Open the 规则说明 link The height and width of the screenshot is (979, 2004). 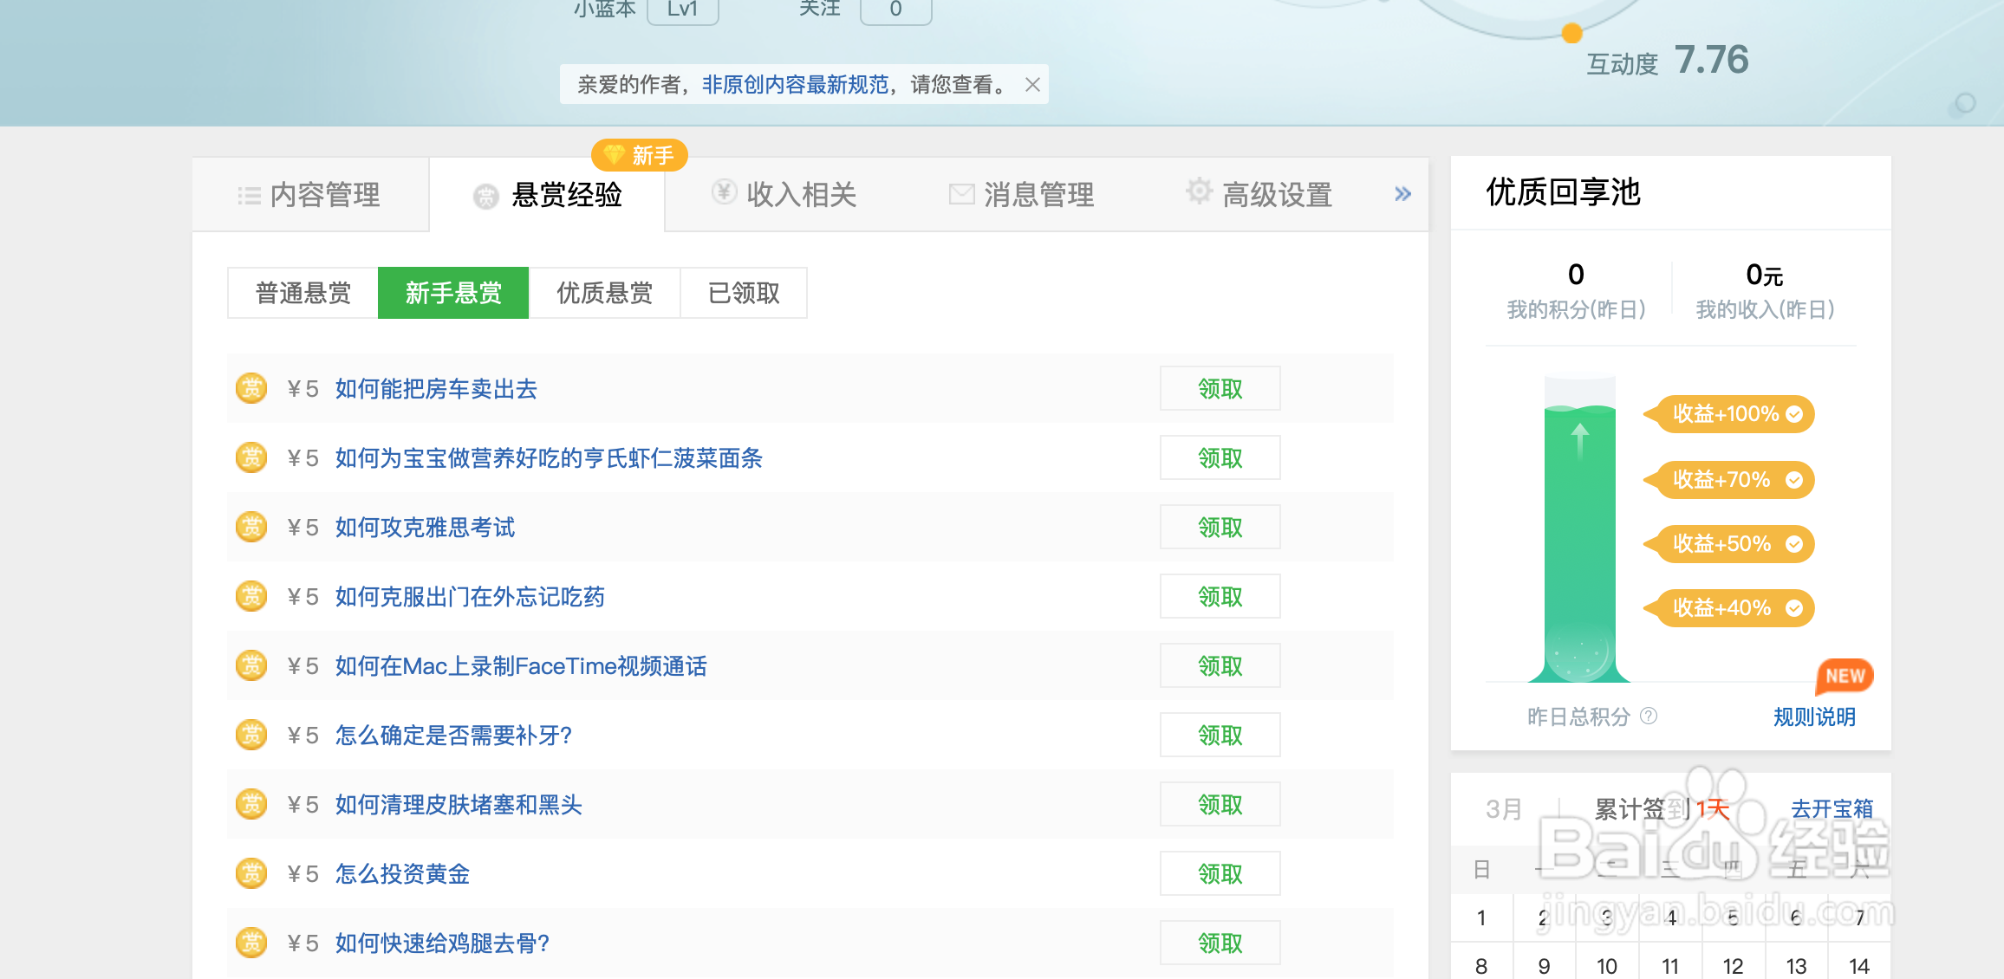[x=1813, y=716]
